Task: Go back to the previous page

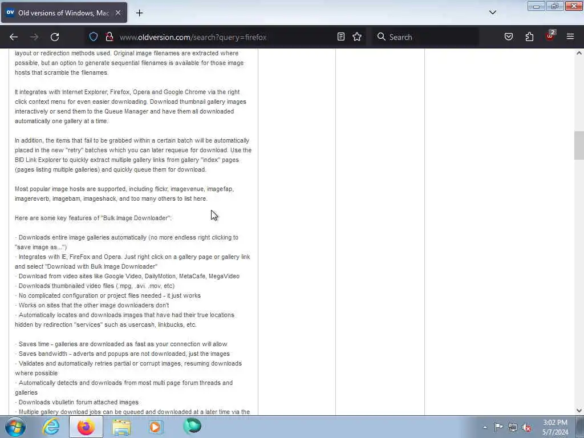Action: click(x=14, y=37)
